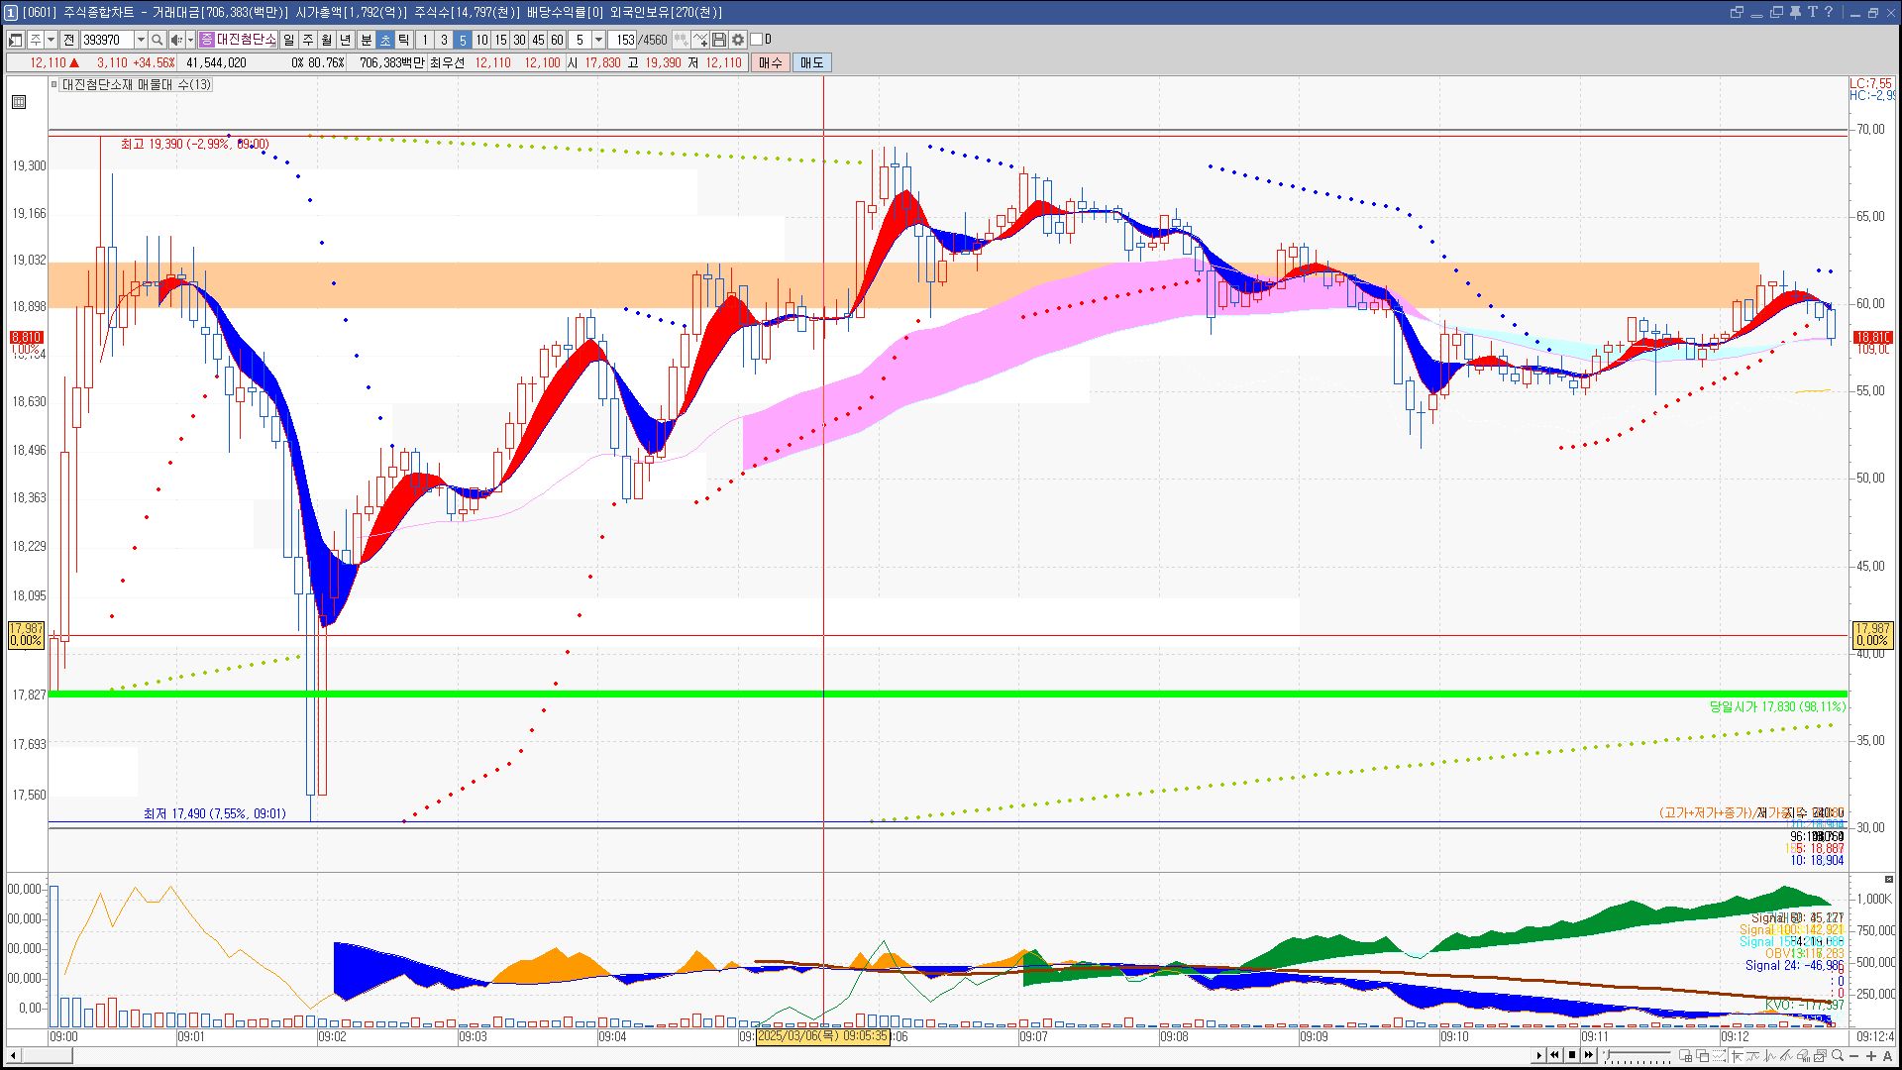Viewport: 1902px width, 1070px height.
Task: Click the grid table icon on left chart edge
Action: pyautogui.click(x=19, y=102)
